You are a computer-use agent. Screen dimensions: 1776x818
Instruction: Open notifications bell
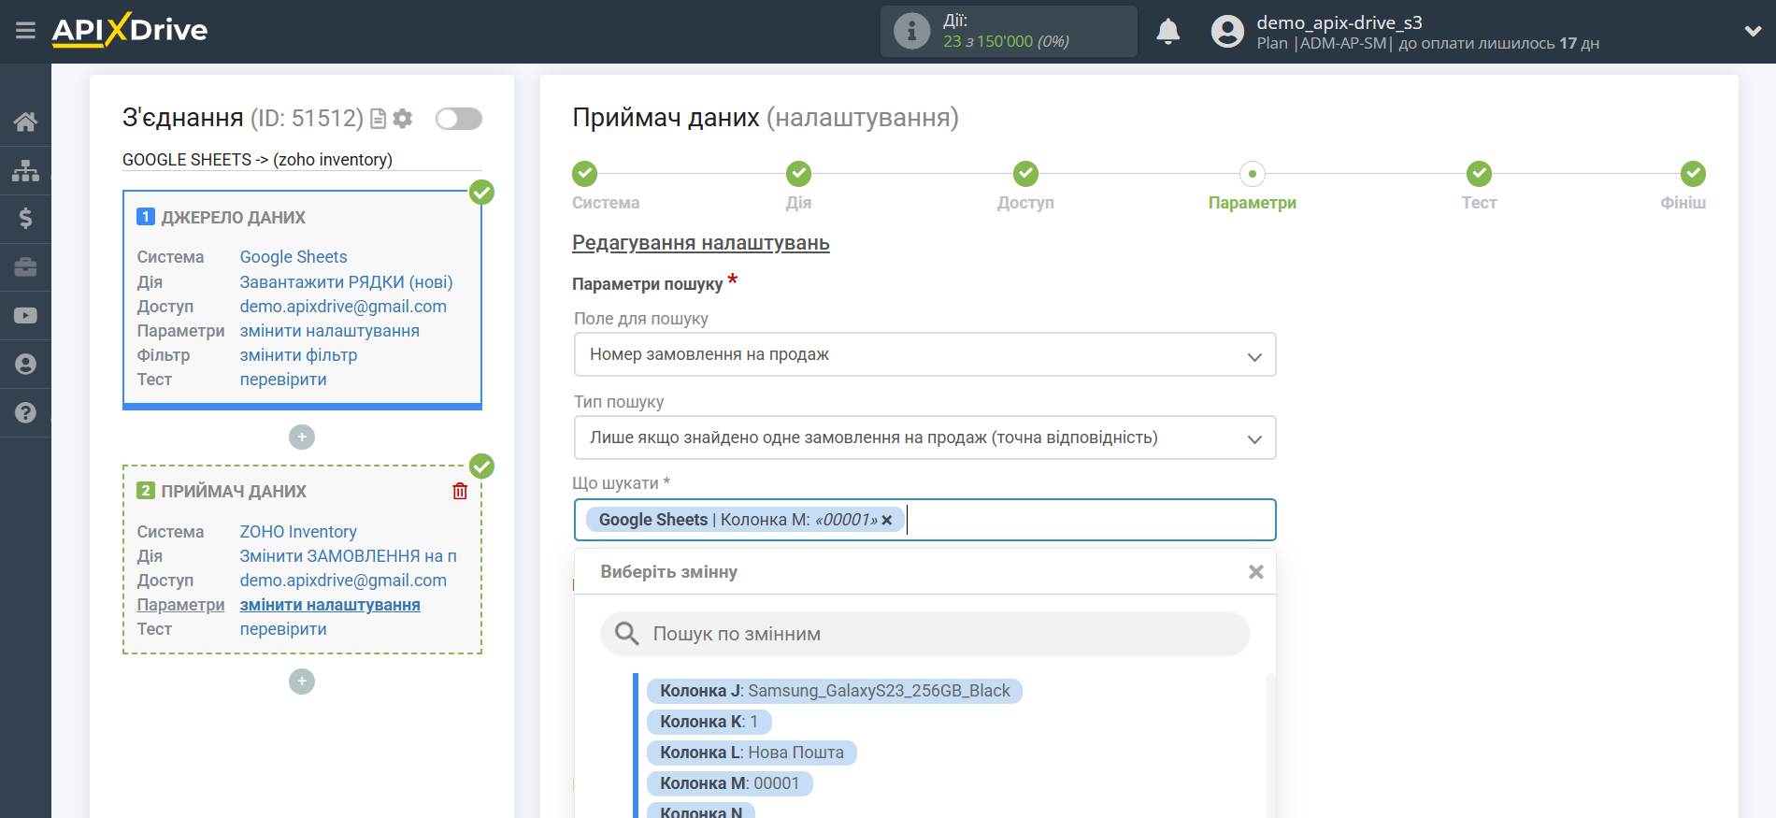coord(1167,32)
